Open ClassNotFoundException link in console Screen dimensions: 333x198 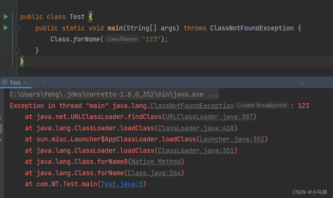pyautogui.click(x=192, y=106)
